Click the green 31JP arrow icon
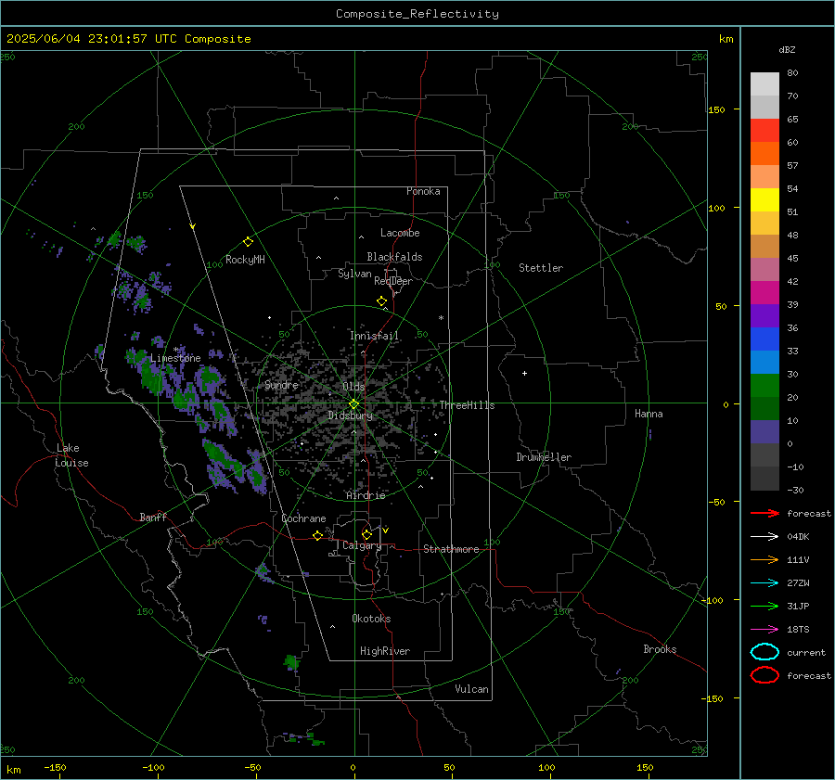The image size is (835, 780). [764, 606]
